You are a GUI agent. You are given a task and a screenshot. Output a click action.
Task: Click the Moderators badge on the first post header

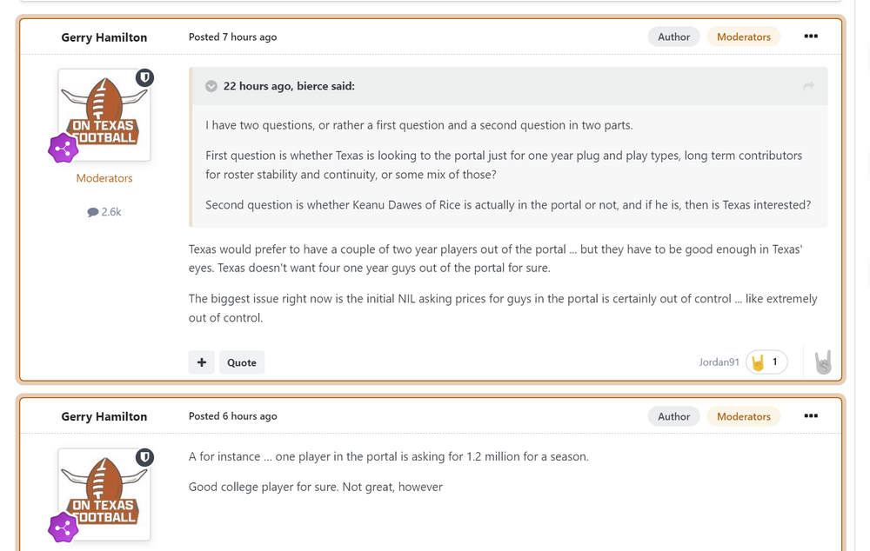pos(743,37)
